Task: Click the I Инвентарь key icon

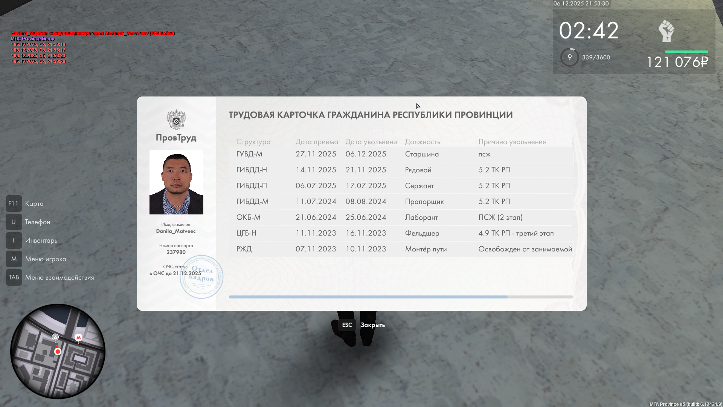Action: coord(14,240)
